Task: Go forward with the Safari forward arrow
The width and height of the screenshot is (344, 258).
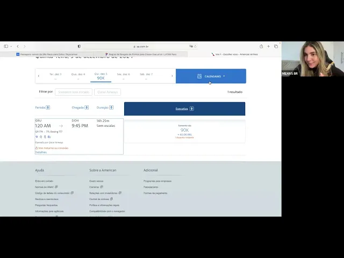Action: (25, 46)
